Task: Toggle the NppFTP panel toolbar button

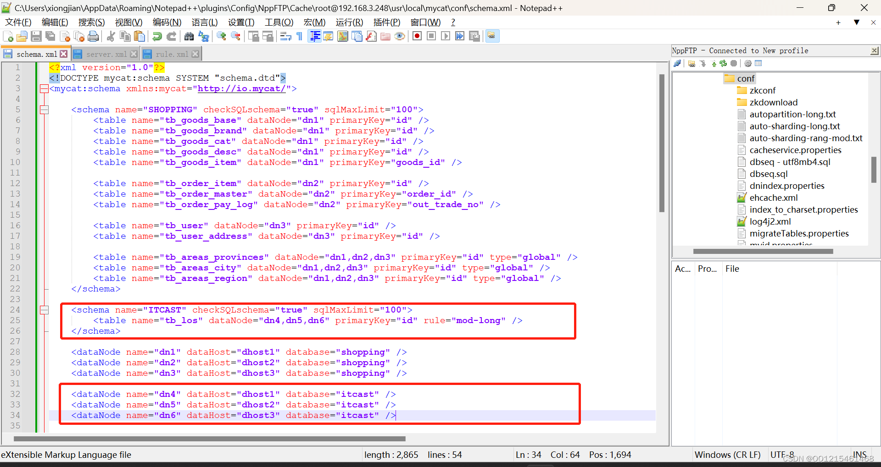Action: pyautogui.click(x=492, y=36)
